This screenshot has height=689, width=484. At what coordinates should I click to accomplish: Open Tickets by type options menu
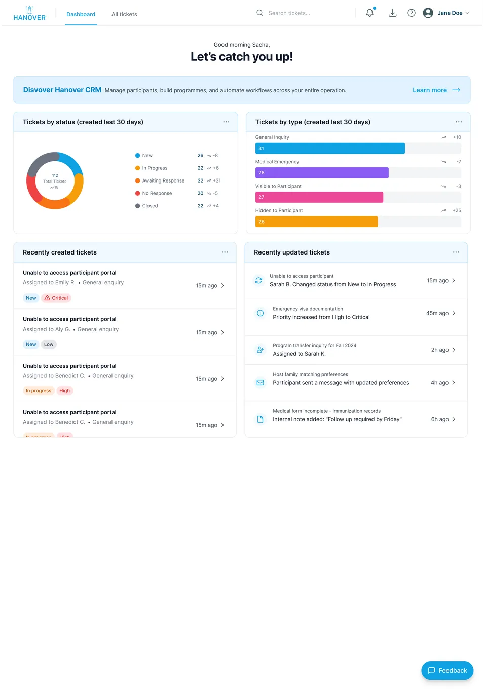pos(459,122)
